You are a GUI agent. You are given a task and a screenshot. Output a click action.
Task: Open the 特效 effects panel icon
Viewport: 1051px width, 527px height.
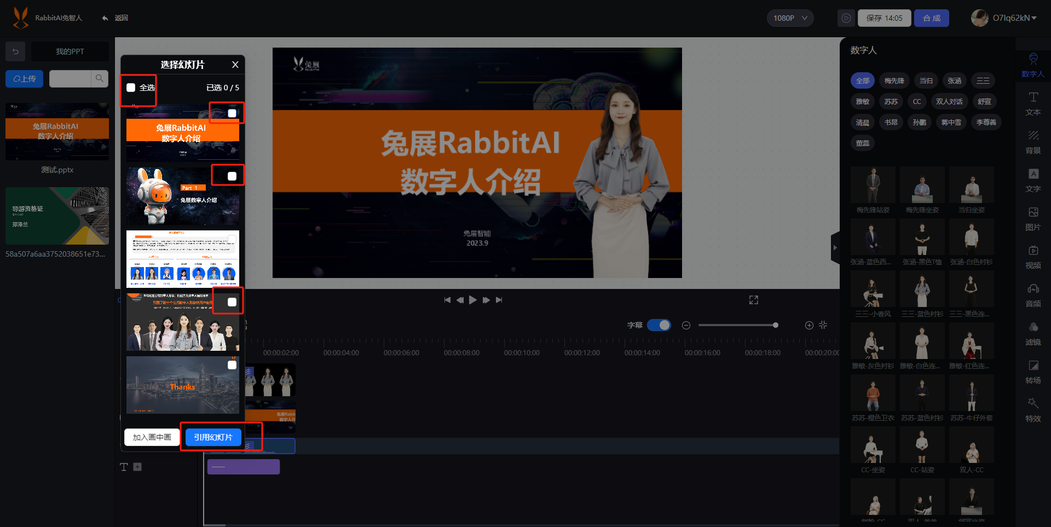pos(1033,403)
